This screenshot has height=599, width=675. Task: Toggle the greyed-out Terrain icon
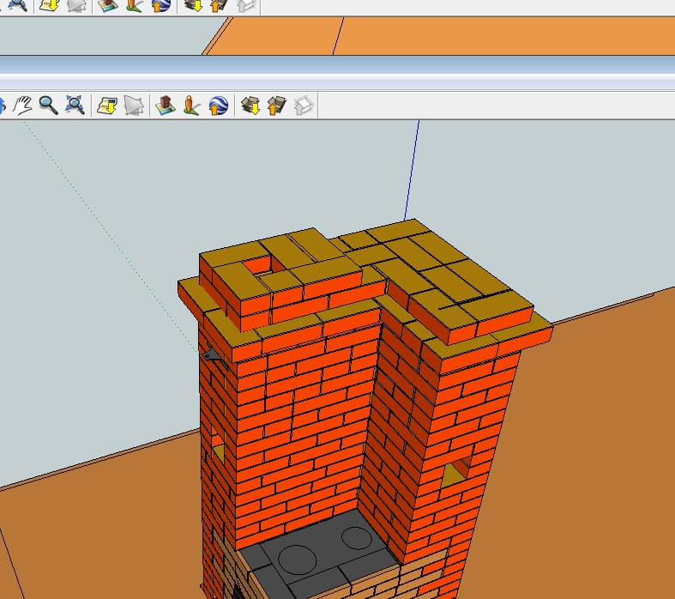pos(133,106)
